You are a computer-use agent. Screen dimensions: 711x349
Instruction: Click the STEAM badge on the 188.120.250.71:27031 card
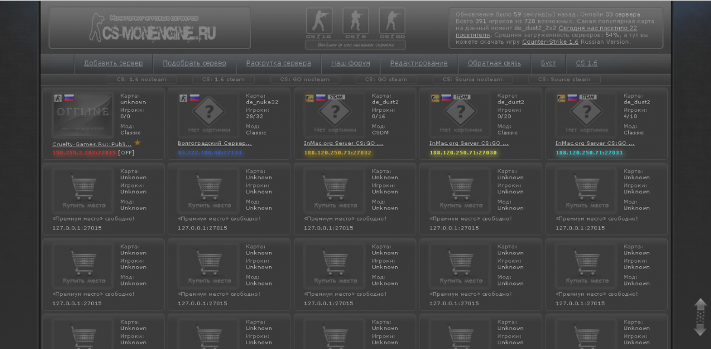(x=587, y=97)
